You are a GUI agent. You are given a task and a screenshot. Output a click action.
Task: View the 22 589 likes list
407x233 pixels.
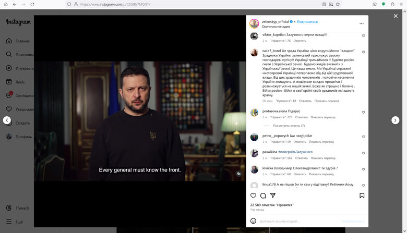click(272, 205)
